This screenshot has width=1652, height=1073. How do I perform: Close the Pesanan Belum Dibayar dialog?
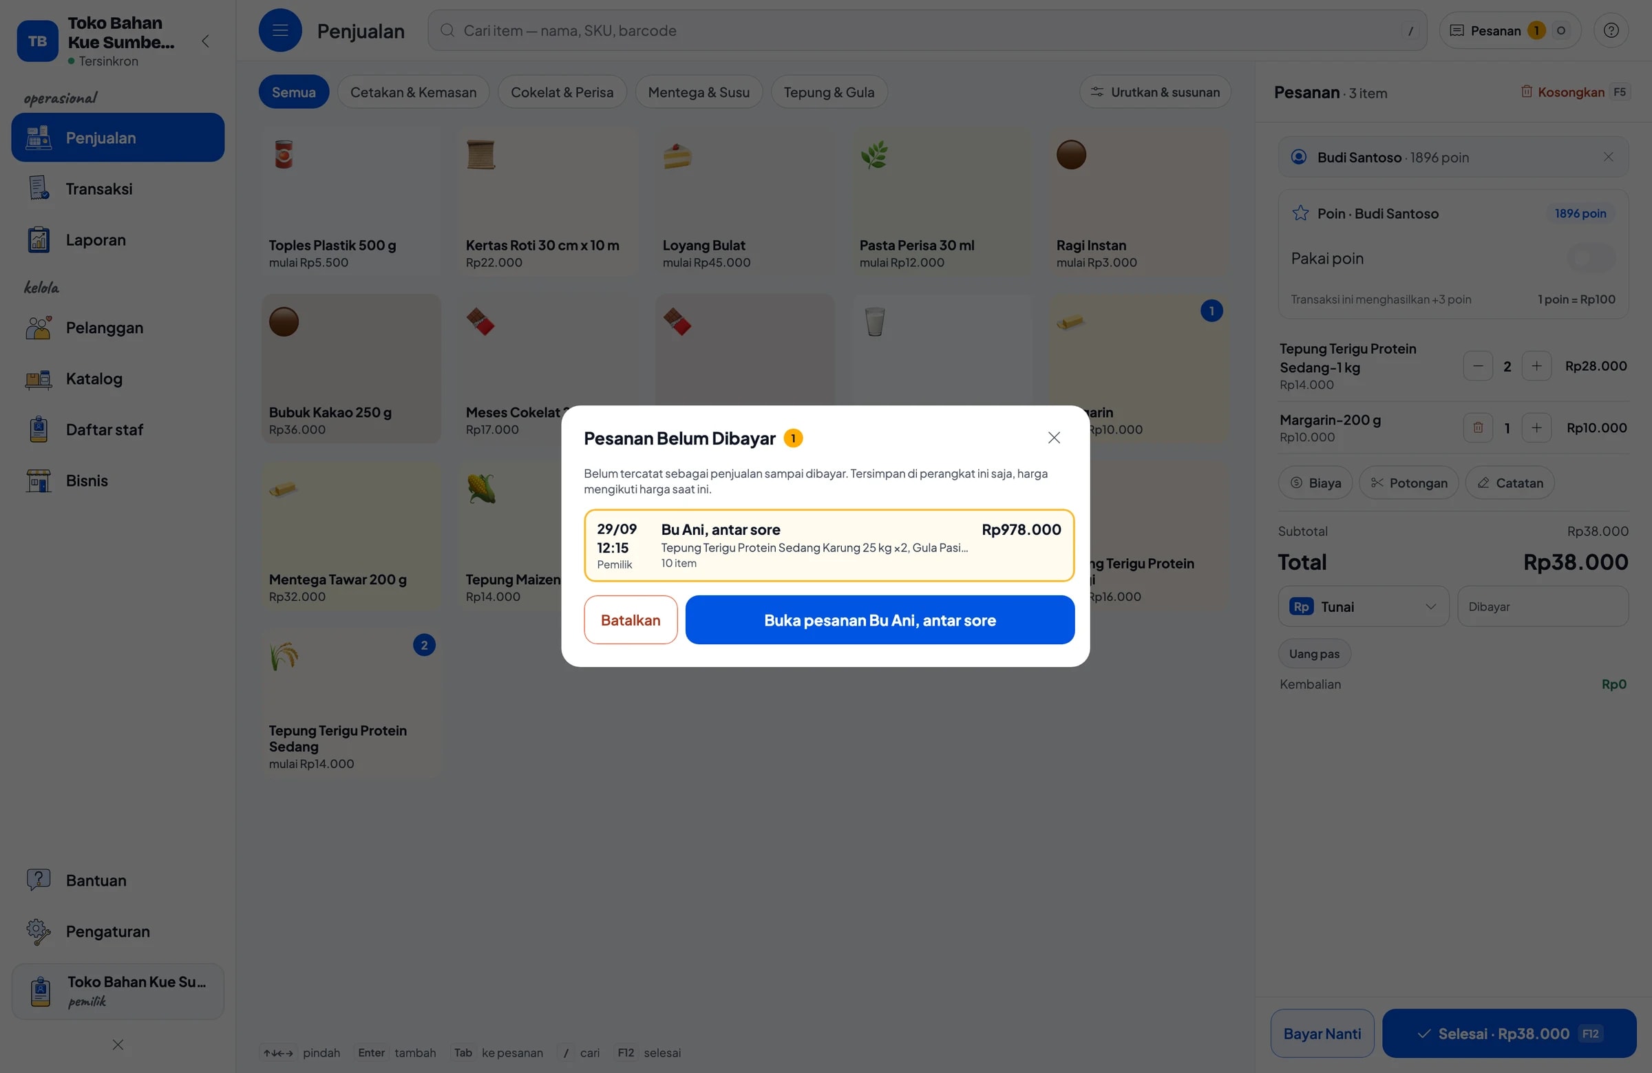point(1054,437)
